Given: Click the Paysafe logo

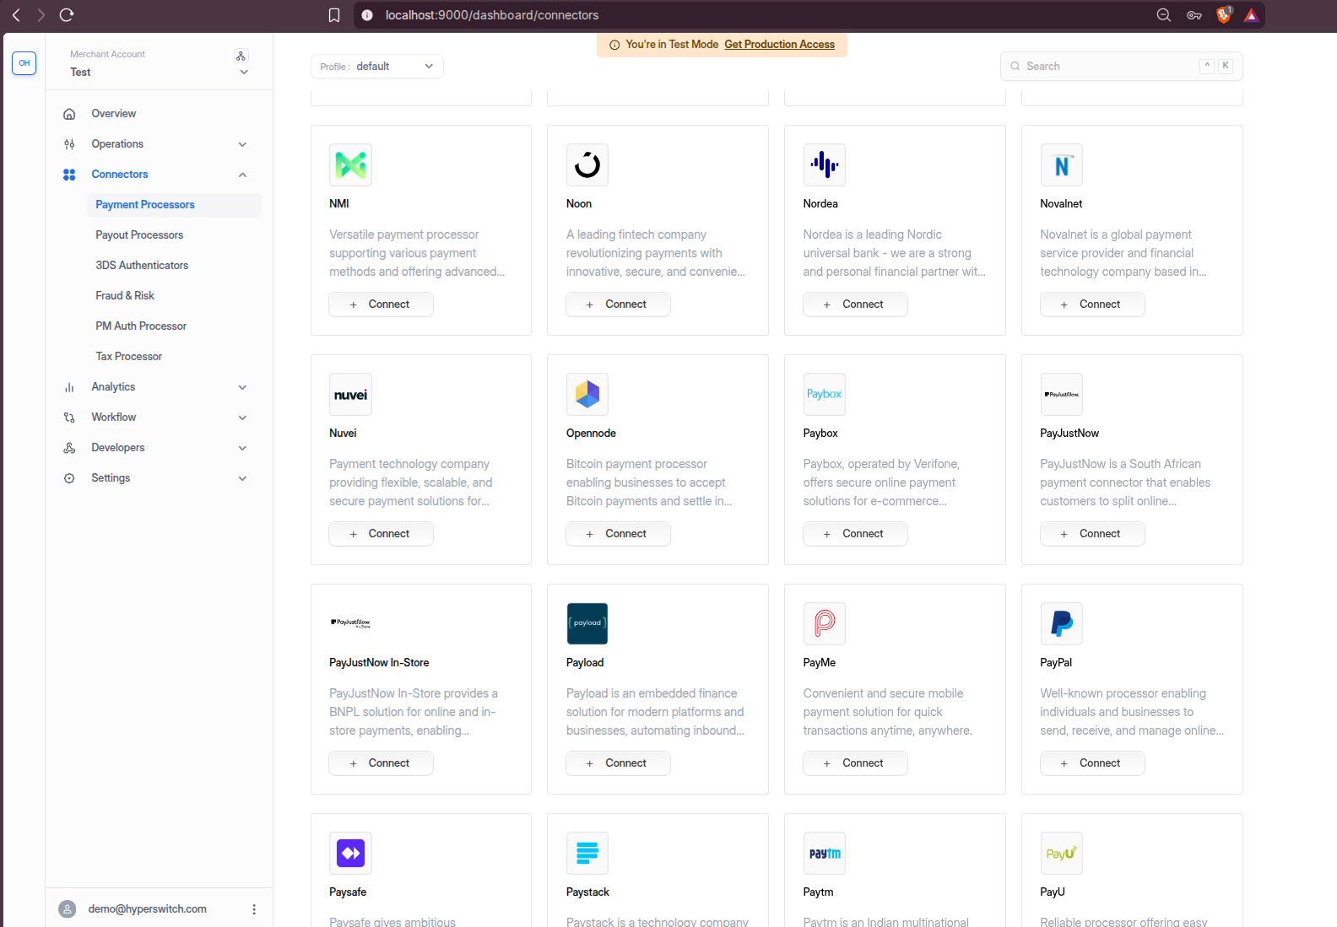Looking at the screenshot, I should (350, 854).
